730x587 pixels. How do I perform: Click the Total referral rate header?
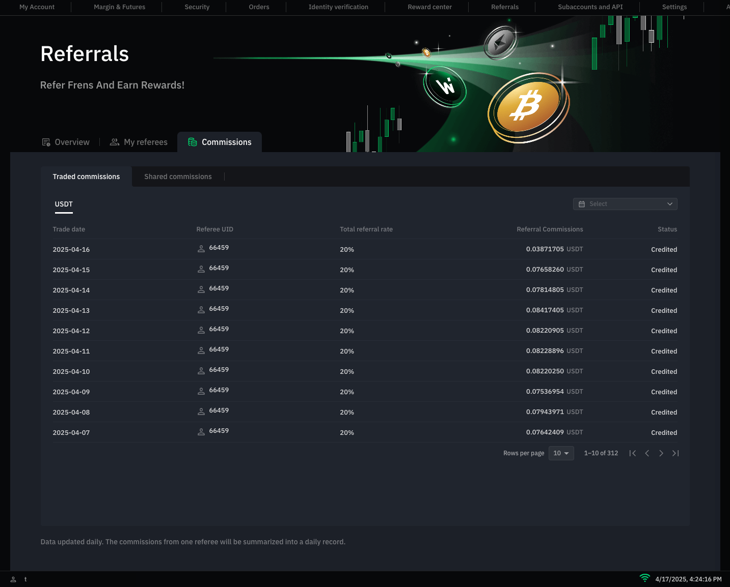coord(366,229)
